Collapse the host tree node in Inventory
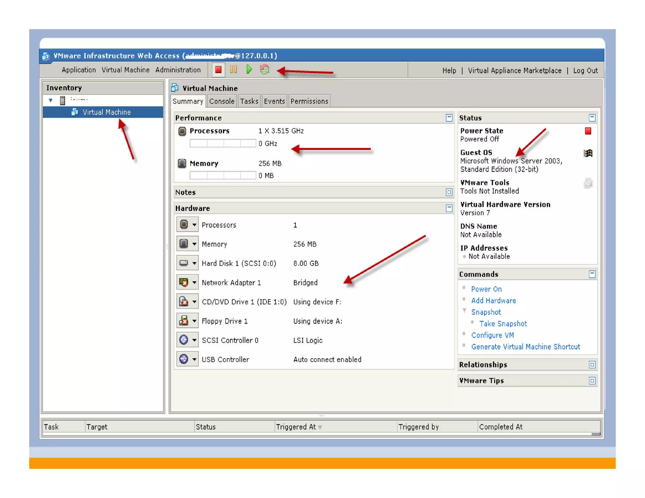 50,100
